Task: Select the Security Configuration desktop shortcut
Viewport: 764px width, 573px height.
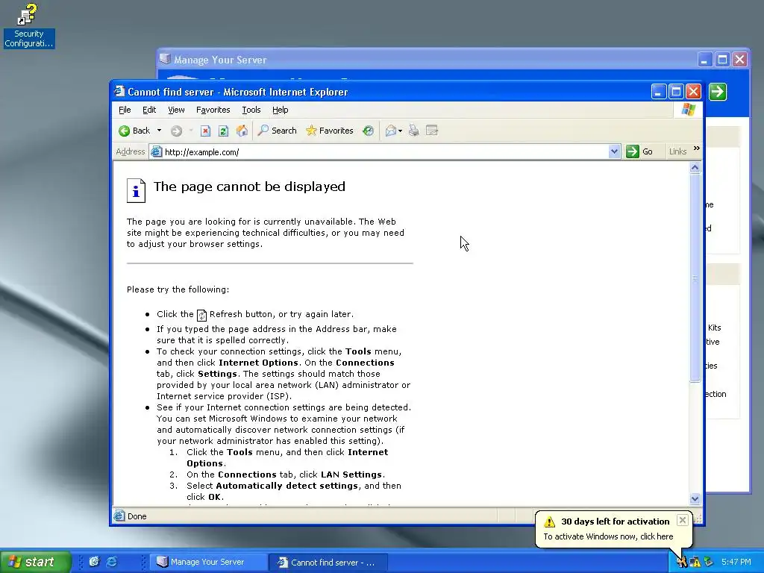Action: (29, 26)
